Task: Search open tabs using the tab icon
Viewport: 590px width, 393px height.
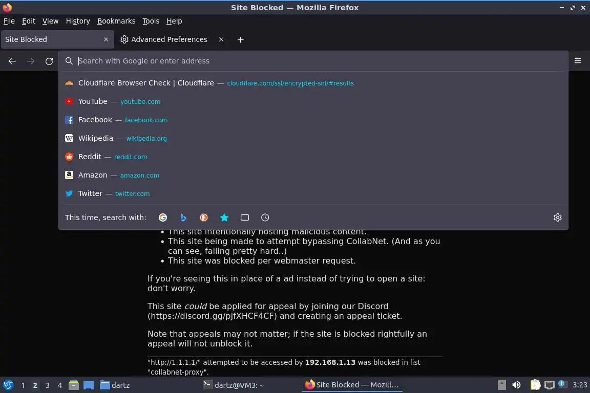Action: [245, 217]
